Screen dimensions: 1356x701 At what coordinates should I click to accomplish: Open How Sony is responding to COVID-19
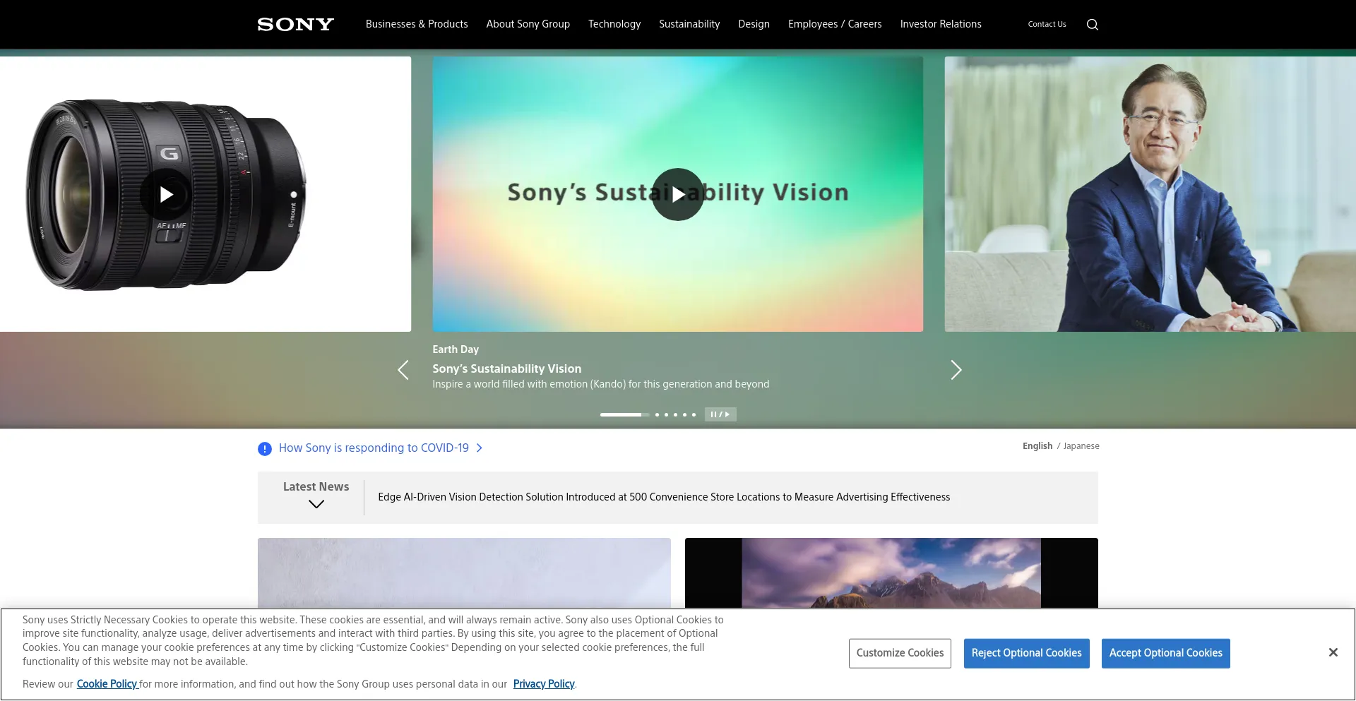coord(374,448)
